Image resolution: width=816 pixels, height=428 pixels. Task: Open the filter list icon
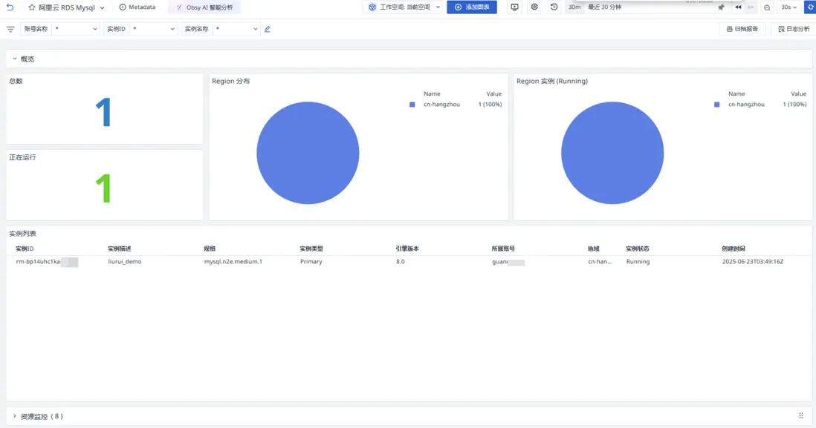coord(10,29)
